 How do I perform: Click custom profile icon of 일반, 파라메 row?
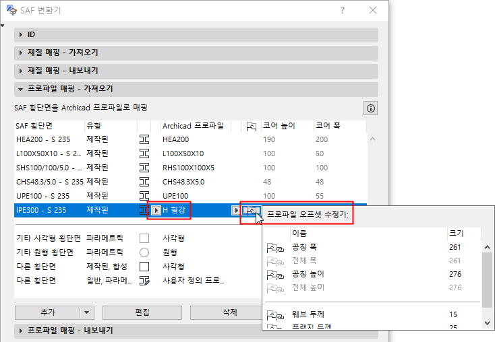pyautogui.click(x=144, y=281)
